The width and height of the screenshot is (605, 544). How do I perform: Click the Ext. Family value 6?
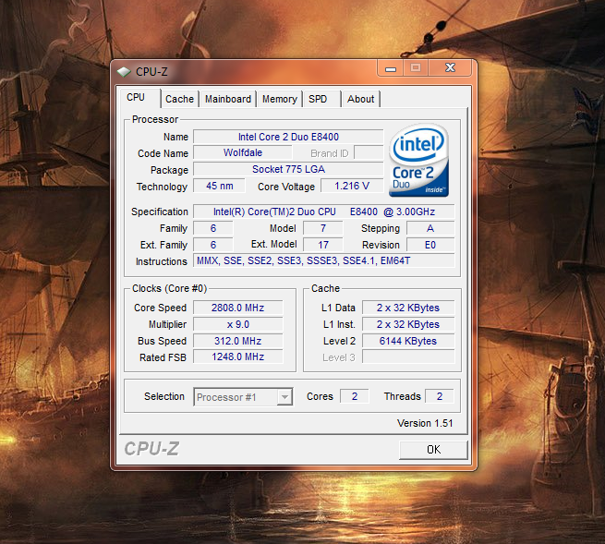(213, 245)
